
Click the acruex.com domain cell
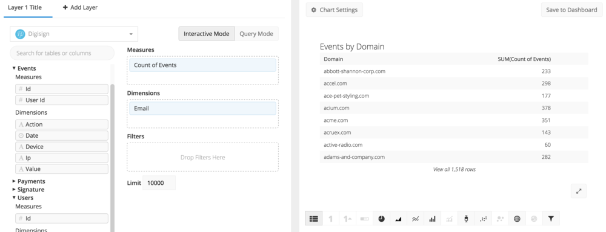(x=337, y=132)
